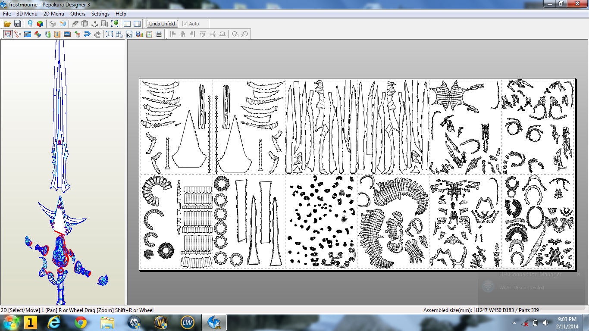The height and width of the screenshot is (331, 589).
Task: Show hidden system tray icons arrow
Action: point(514,323)
